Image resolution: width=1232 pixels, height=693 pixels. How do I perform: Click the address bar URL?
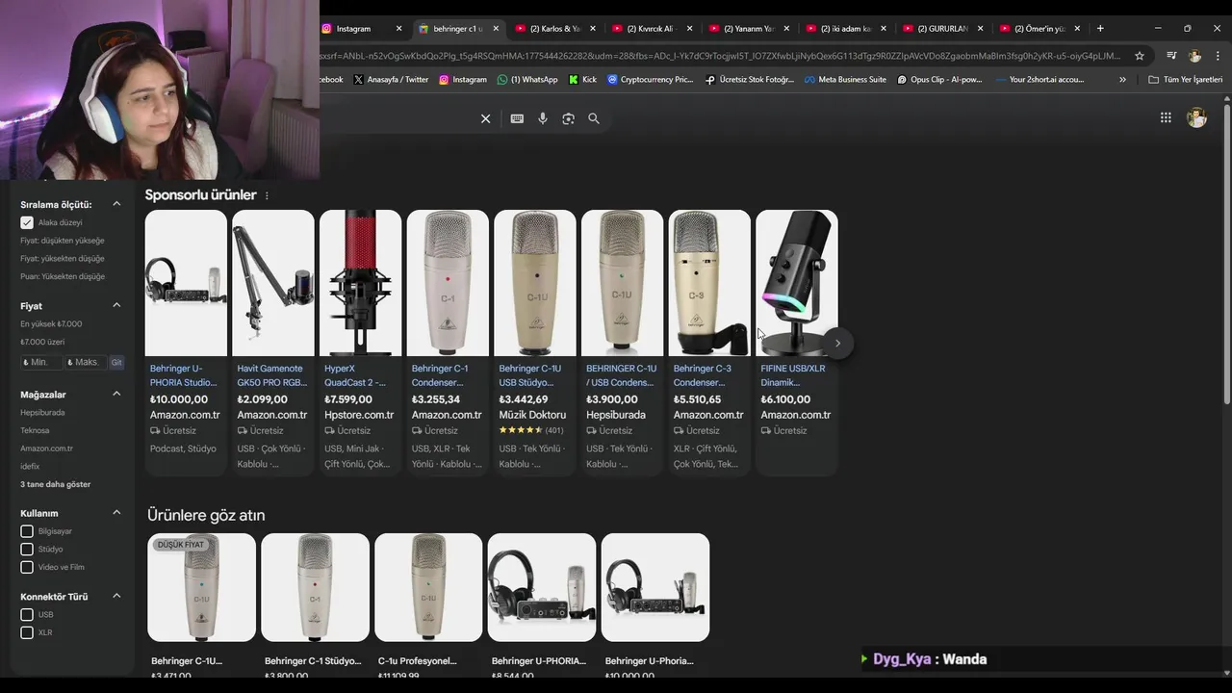[722, 56]
